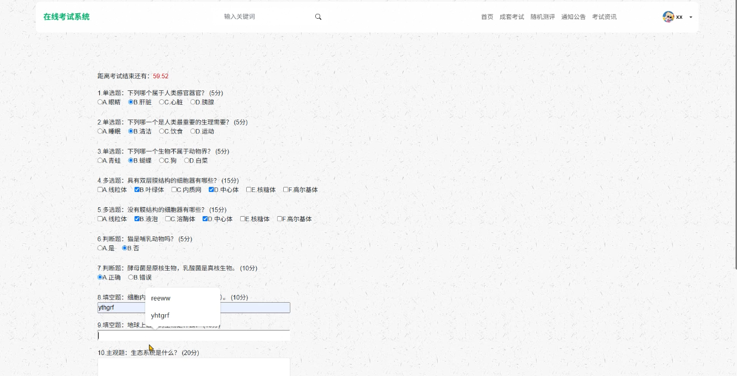Screen dimensions: 737x376
Task: Open the 通知公告 nav item
Action: (574, 17)
